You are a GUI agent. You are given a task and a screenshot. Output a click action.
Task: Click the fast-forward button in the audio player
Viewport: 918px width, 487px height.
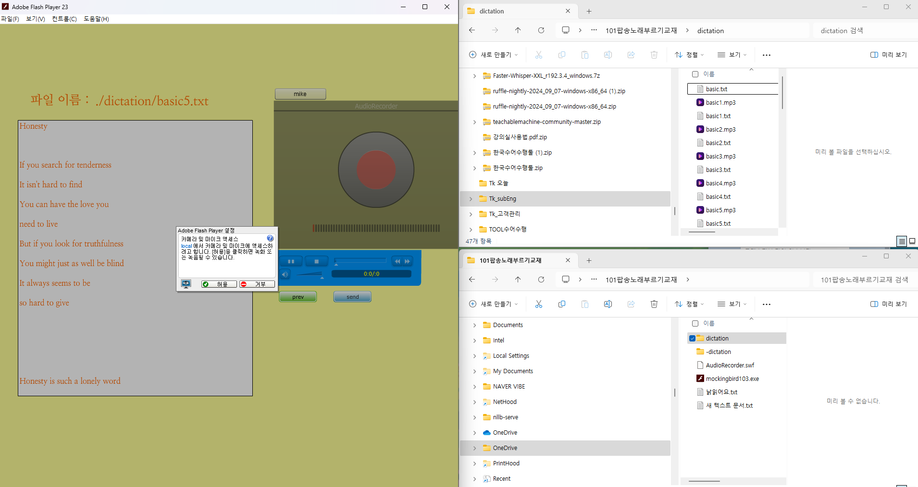[x=408, y=261]
